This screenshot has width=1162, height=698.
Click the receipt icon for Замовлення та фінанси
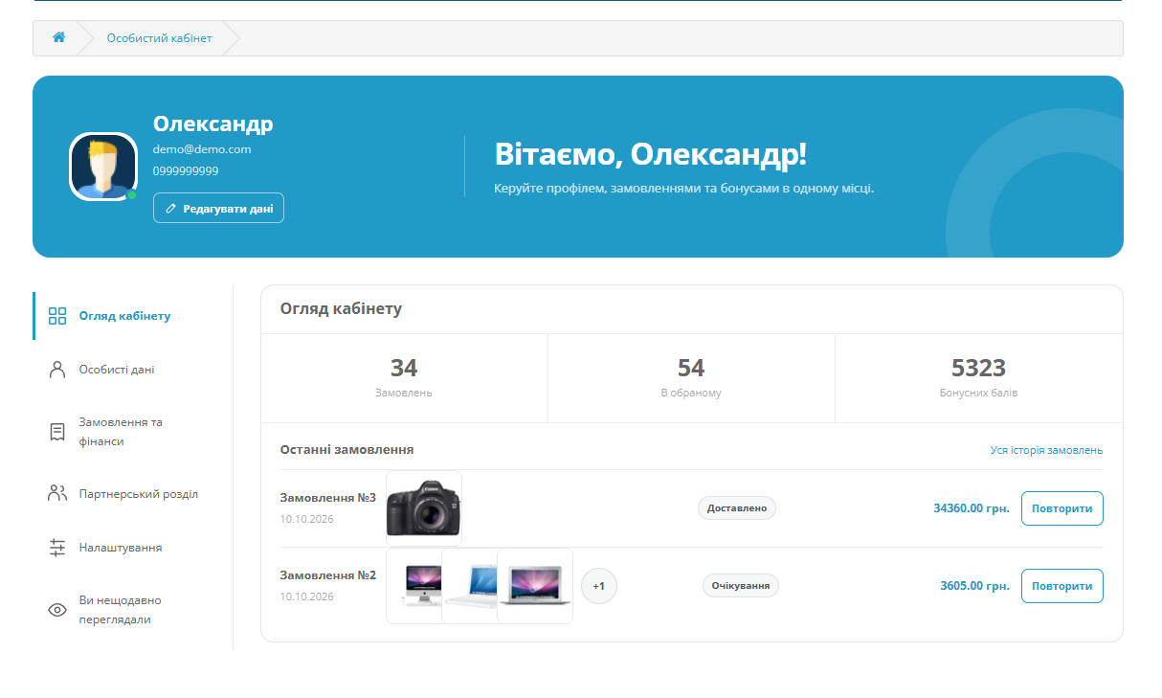(x=57, y=432)
